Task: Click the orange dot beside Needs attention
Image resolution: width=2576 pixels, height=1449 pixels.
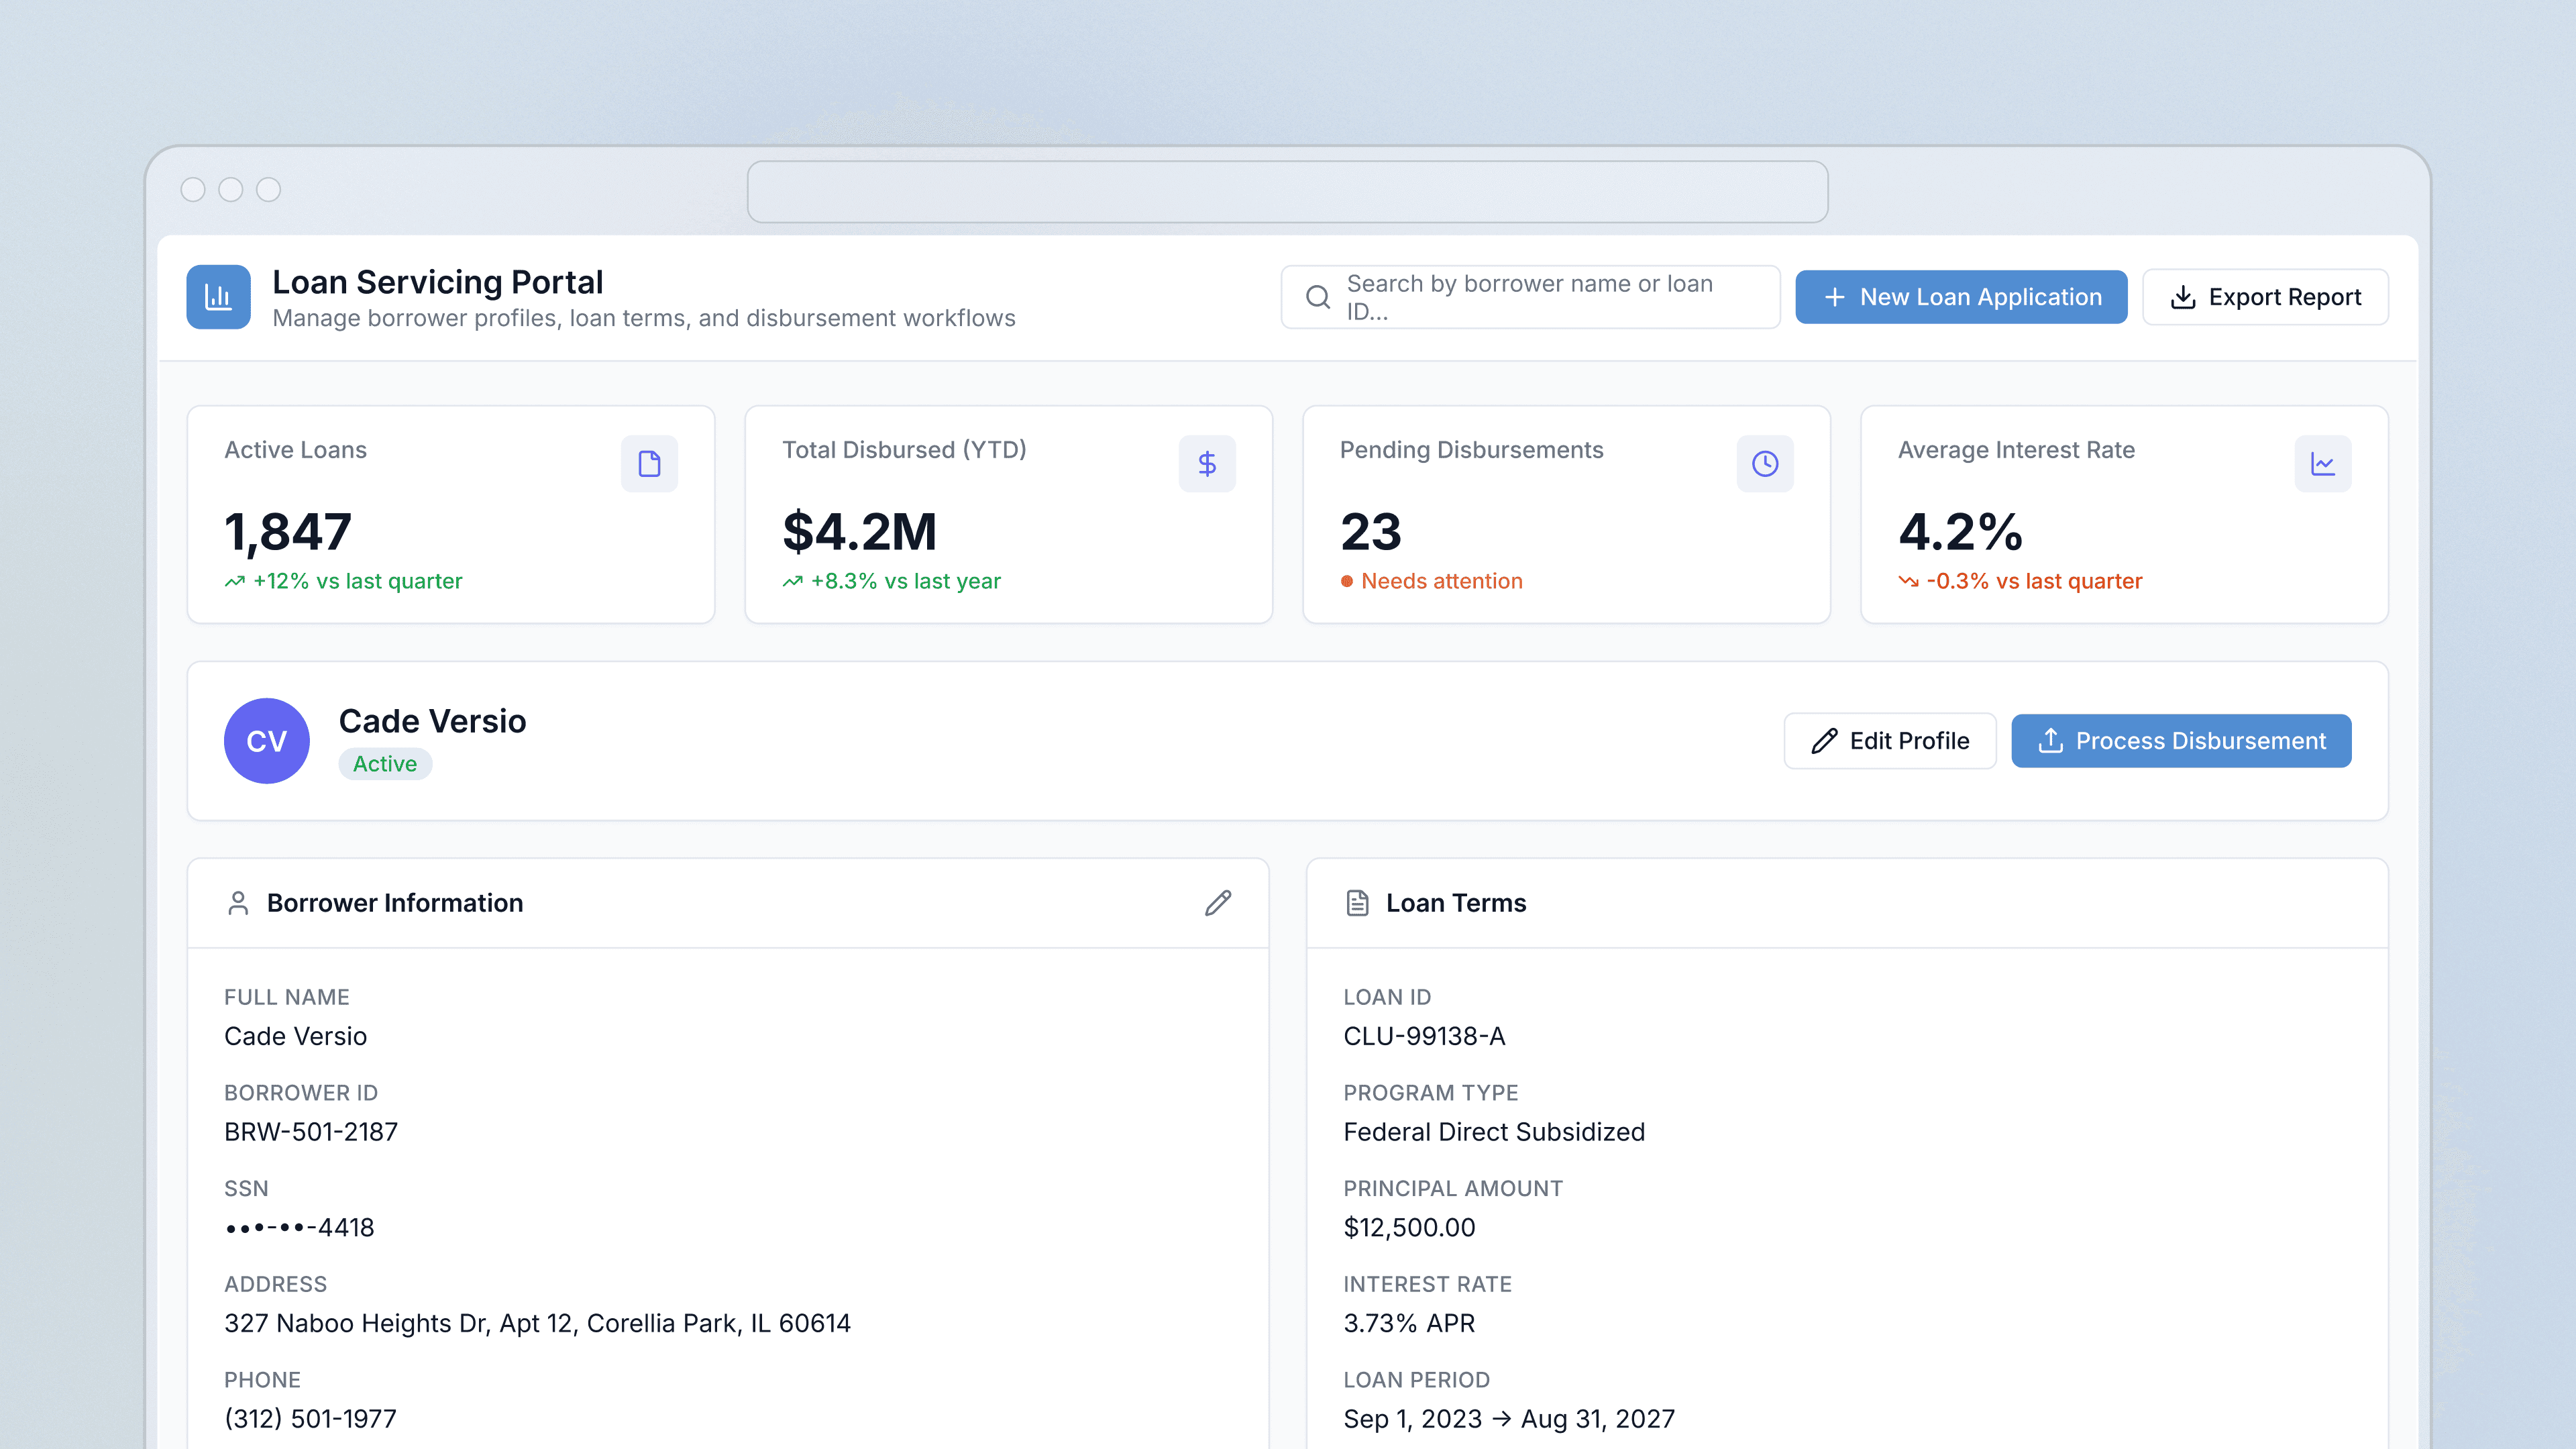Action: coord(1347,582)
